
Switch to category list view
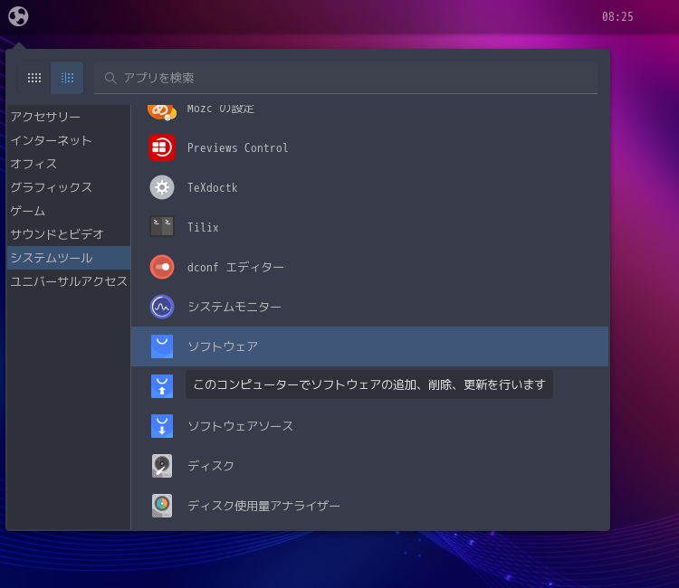pyautogui.click(x=67, y=78)
